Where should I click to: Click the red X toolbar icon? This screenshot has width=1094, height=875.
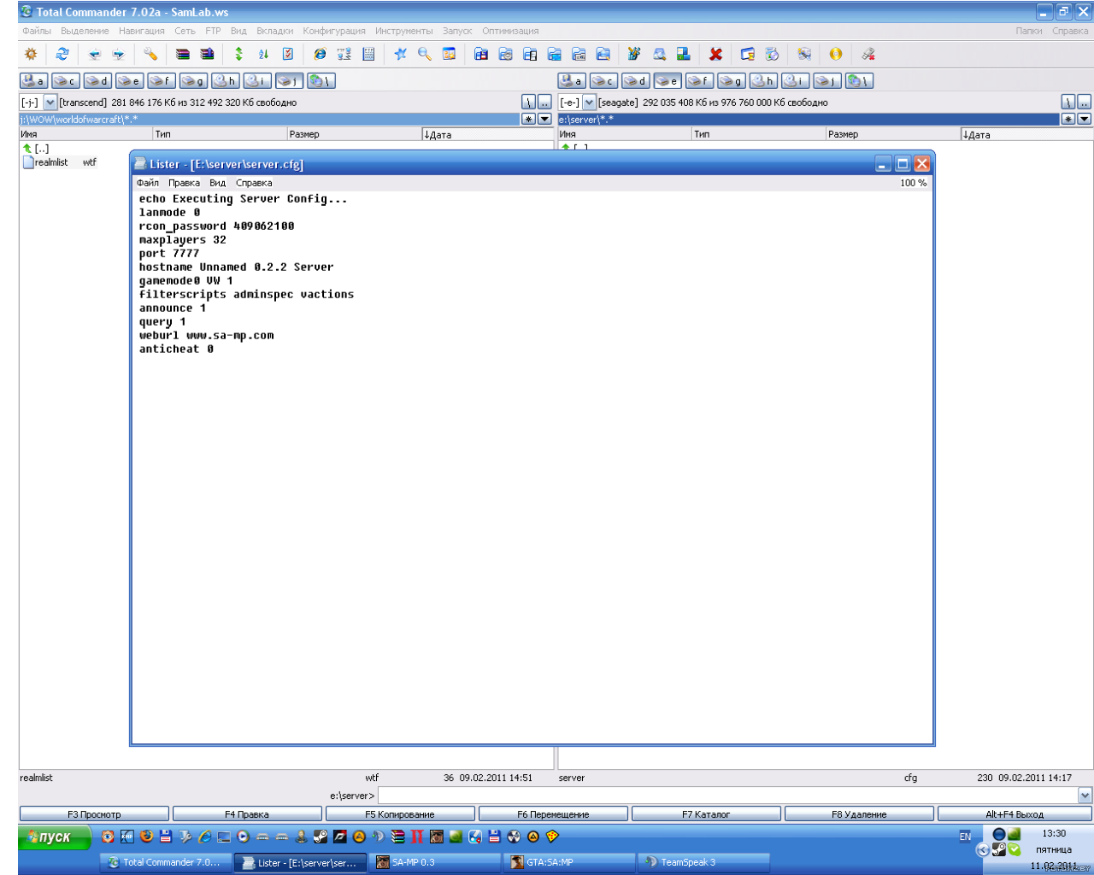coord(715,54)
